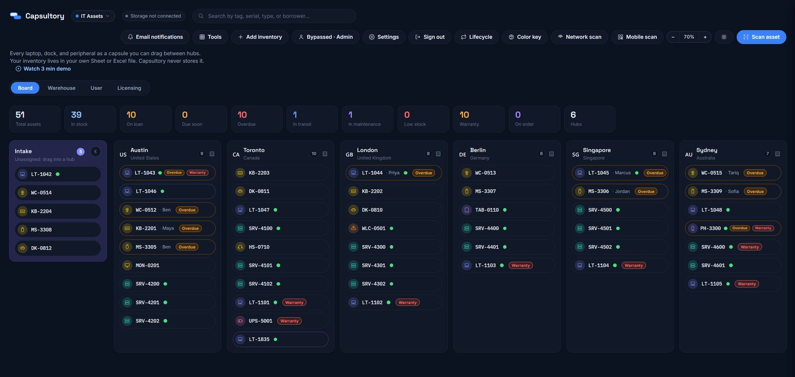
Task: Open the Bypassed · Admin account menu
Action: 326,37
